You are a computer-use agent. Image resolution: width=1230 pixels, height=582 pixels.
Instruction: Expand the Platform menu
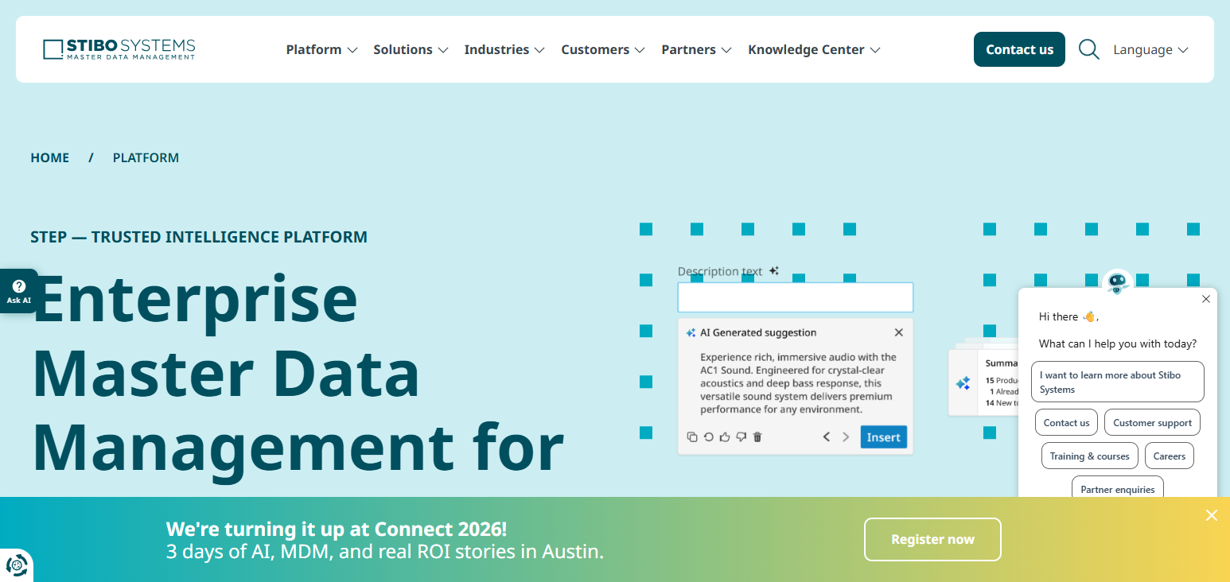click(x=321, y=49)
